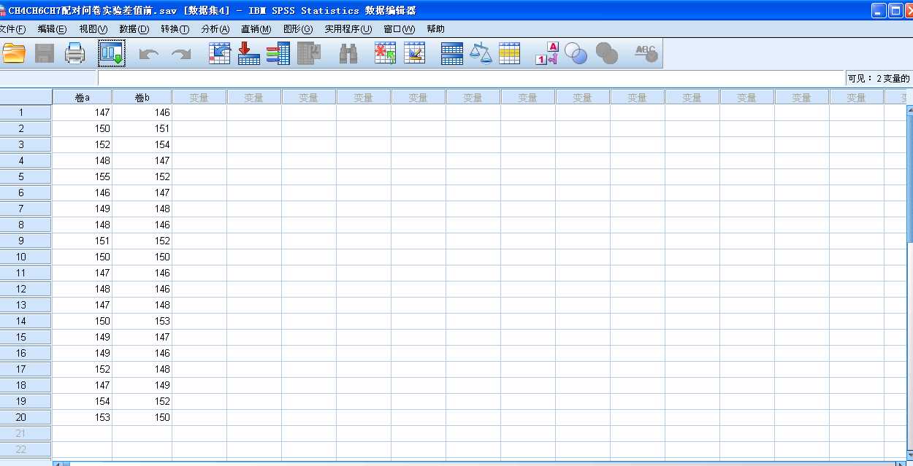Open the 文件(F) menu
The width and height of the screenshot is (913, 466).
[x=12, y=29]
